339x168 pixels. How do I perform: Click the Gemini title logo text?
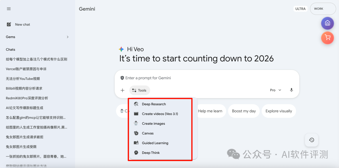click(x=87, y=9)
